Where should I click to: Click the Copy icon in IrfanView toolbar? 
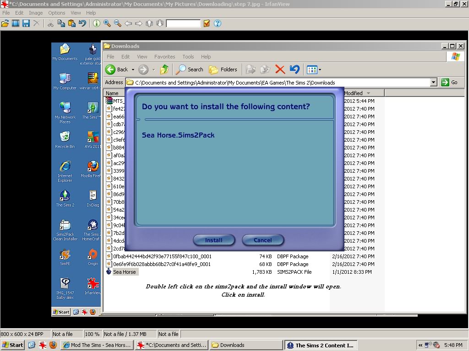61,23
